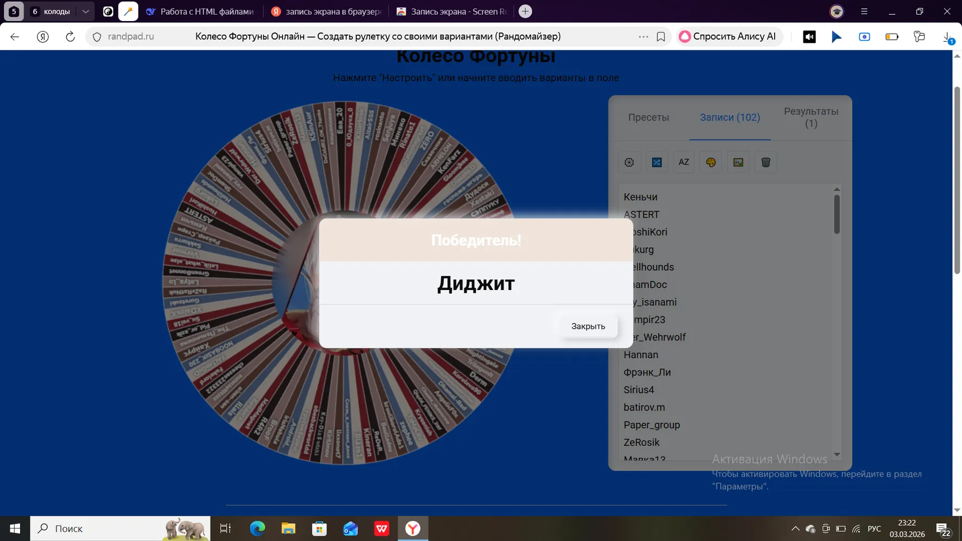Viewport: 962px width, 541px height.
Task: Select the entry ASTERT in the list
Action: pos(642,215)
